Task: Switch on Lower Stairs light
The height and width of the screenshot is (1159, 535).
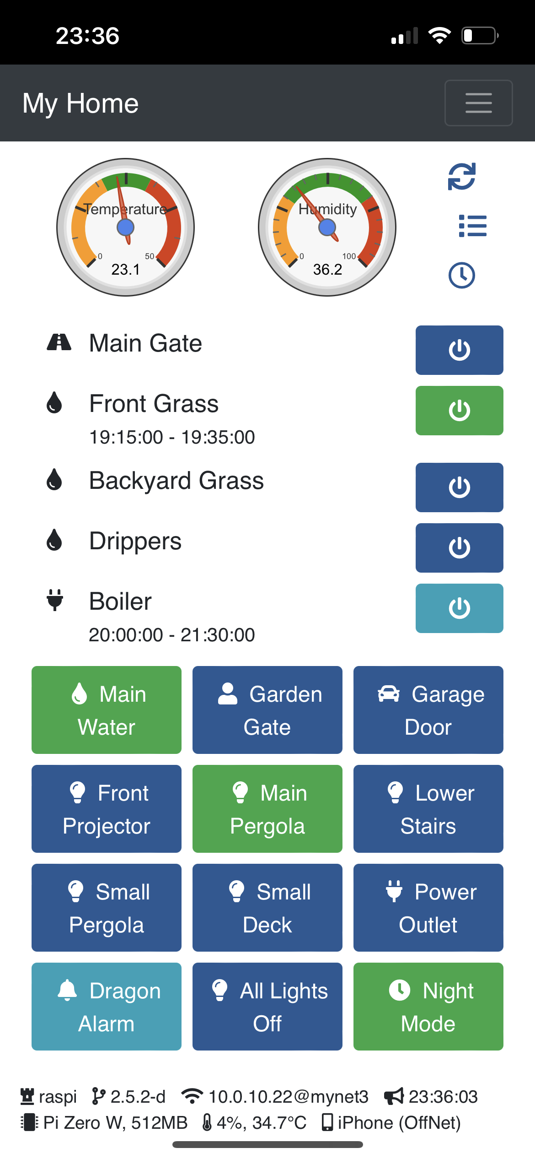Action: point(428,809)
